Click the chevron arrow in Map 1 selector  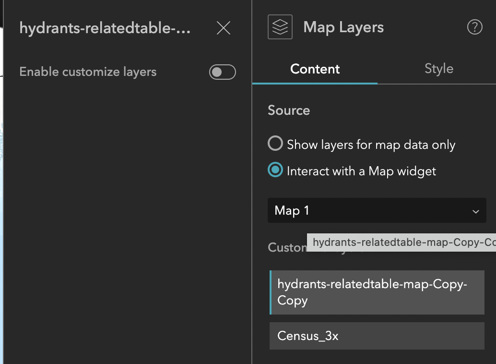coord(475,211)
